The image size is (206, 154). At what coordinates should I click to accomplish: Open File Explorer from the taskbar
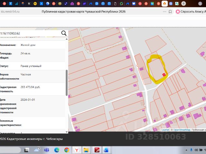(86, 150)
